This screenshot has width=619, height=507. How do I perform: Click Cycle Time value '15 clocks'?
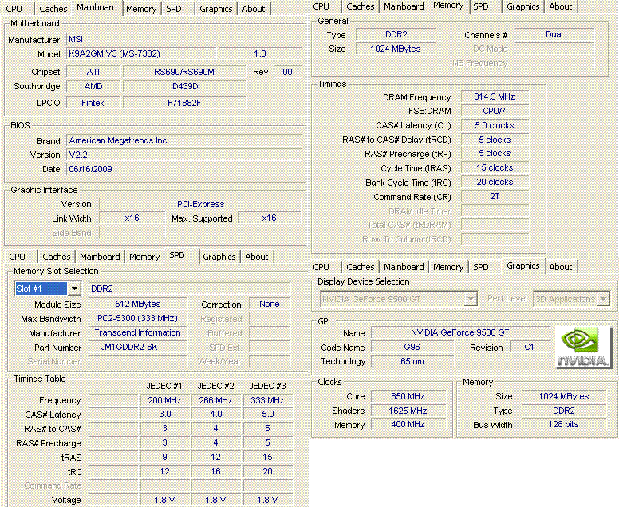point(495,167)
